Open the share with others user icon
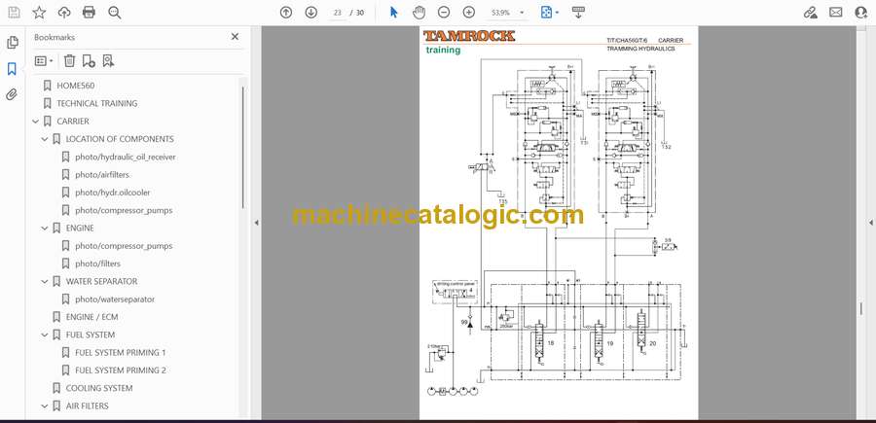876x423 pixels. coord(861,13)
